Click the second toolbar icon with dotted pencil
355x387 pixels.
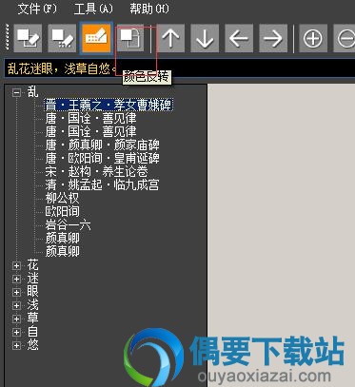coord(62,38)
